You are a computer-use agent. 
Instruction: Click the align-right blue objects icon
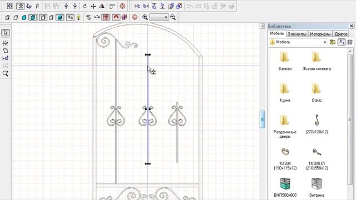pyautogui.click(x=146, y=6)
